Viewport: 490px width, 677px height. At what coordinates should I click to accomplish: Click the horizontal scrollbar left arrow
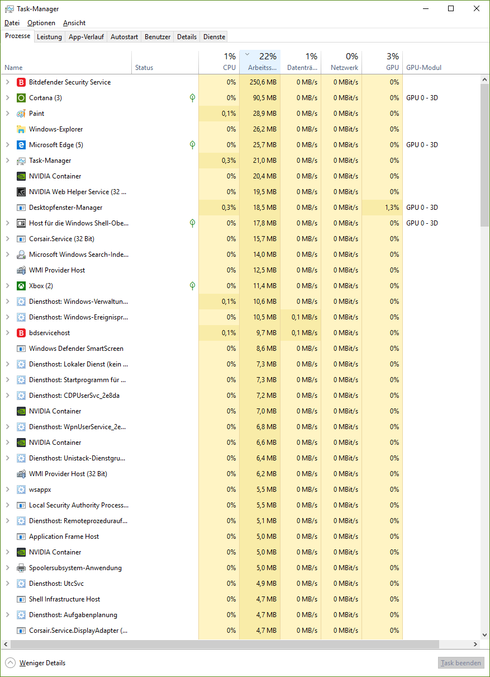tap(5, 645)
